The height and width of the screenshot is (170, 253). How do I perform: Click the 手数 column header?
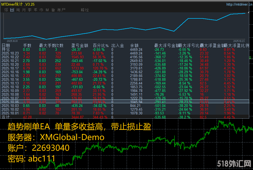[x=27, y=46]
